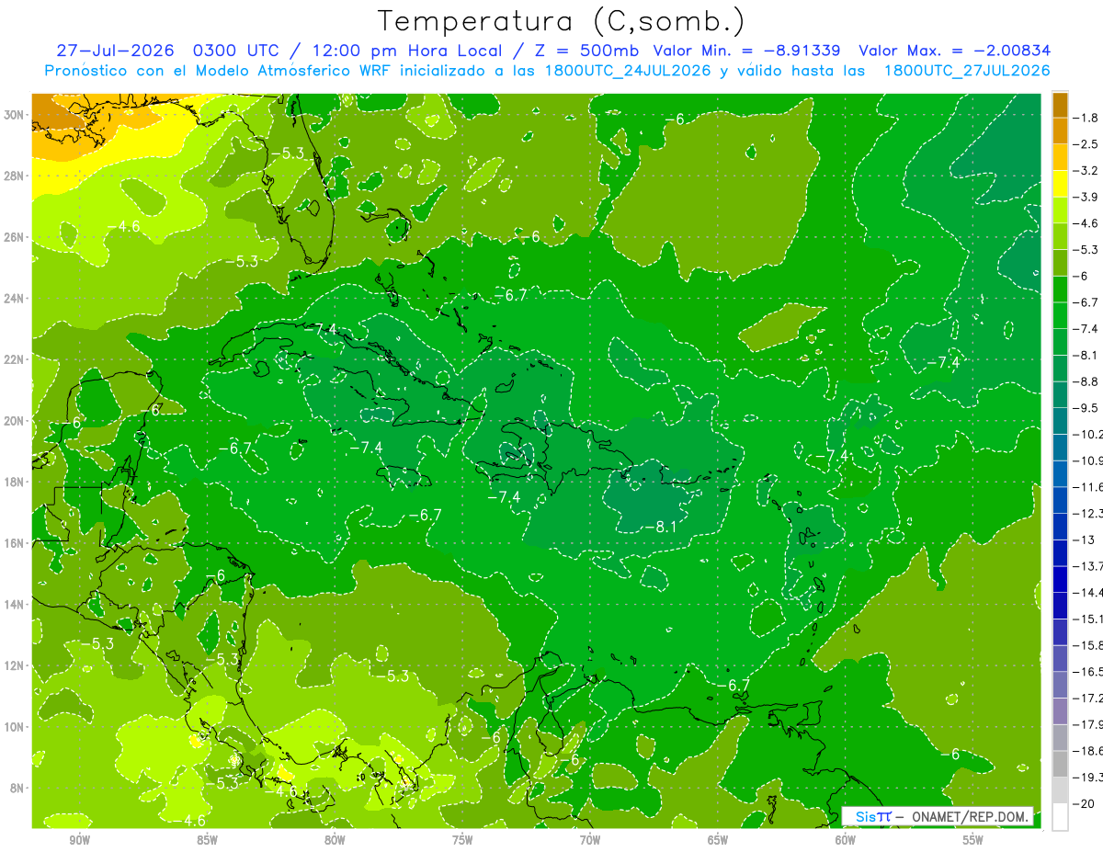Click the '16N' latitude axis label

(16, 543)
